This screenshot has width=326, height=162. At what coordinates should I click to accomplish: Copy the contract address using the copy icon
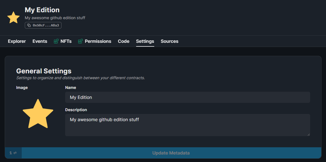click(x=29, y=25)
